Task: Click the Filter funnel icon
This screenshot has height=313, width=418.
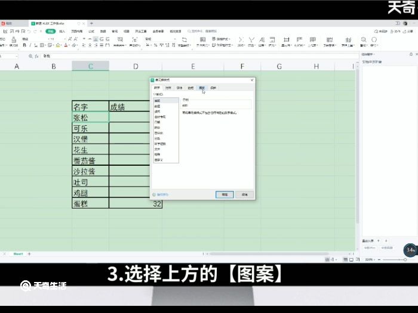Action: (251, 40)
